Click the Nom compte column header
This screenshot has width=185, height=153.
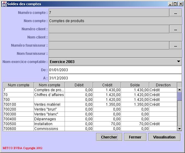[49, 85]
